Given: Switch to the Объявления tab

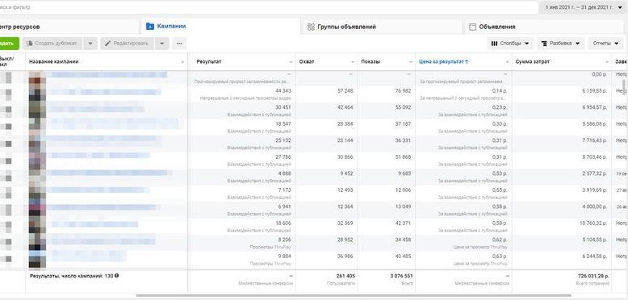Looking at the screenshot, I should [x=543, y=27].
